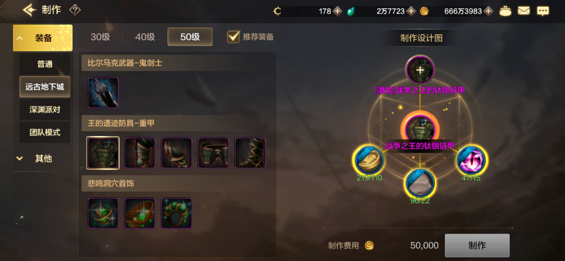Image resolution: width=565 pixels, height=261 pixels.
Task: Click the plus slot for [潜能] upgrade armor
Action: [x=420, y=70]
